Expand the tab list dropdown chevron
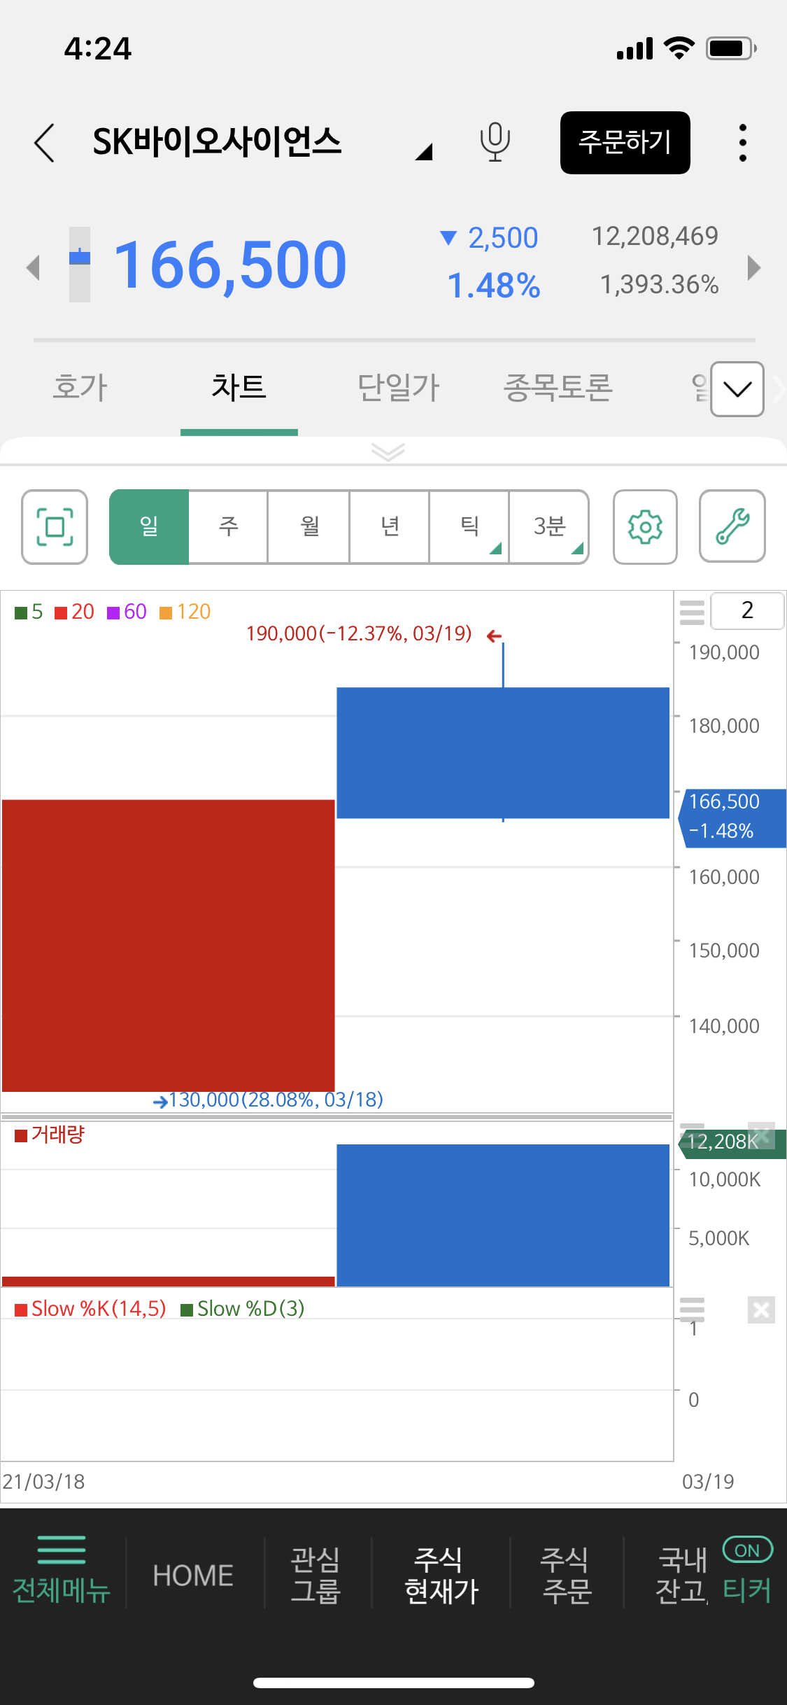Screen dimensions: 787x1705 point(737,389)
